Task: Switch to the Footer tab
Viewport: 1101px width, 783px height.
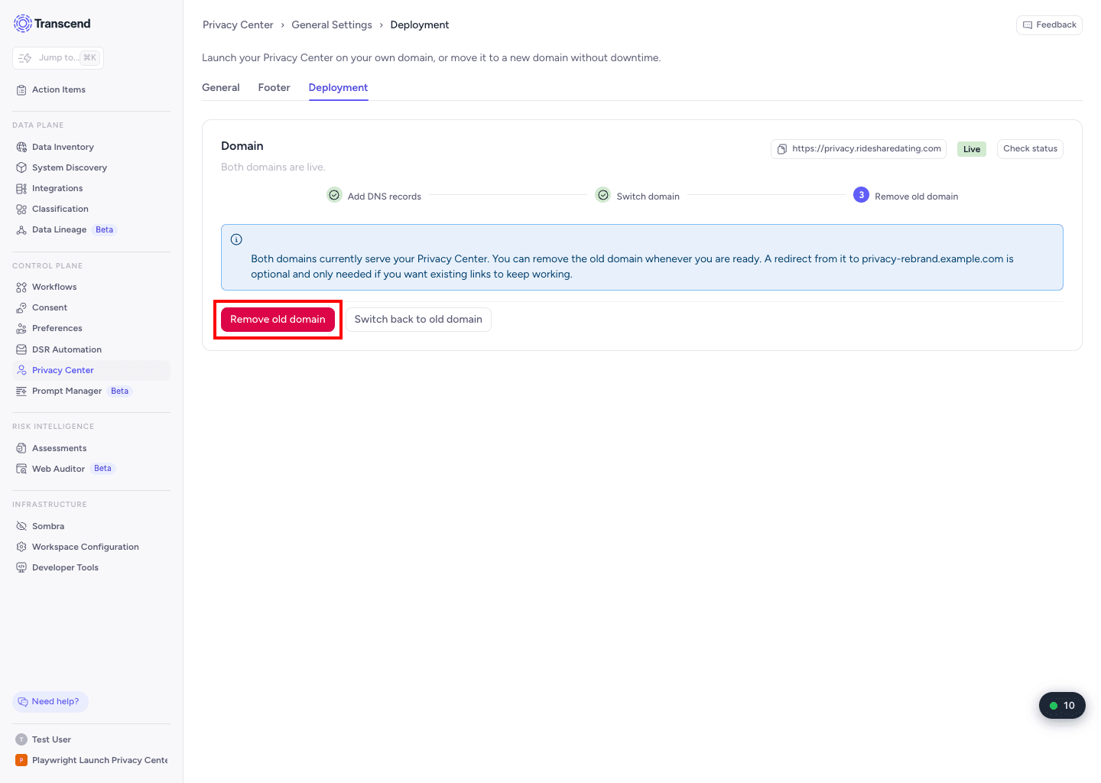Action: click(274, 88)
